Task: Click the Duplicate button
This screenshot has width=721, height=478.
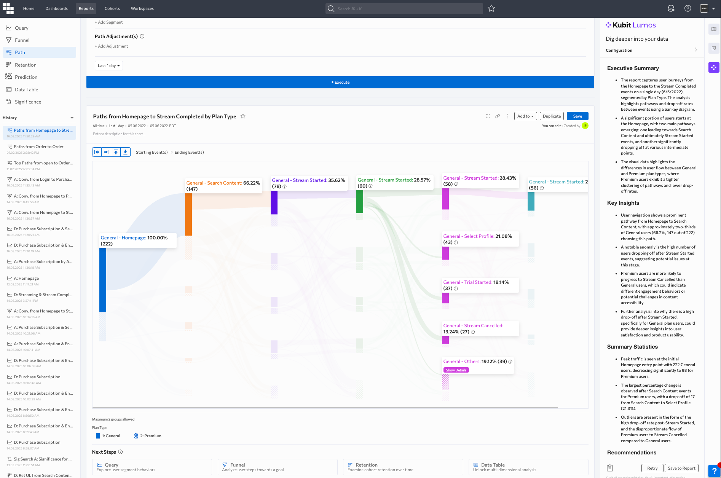Action: pyautogui.click(x=552, y=116)
